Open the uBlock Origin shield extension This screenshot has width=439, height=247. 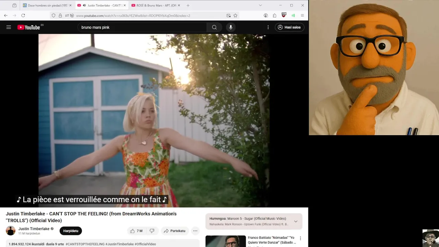(x=284, y=15)
